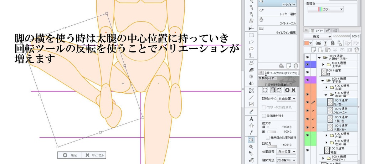Image resolution: width=365 pixels, height=164 pixels.
Task: Toggle visibility of 八頭身-正面- folder
Action: click(308, 57)
